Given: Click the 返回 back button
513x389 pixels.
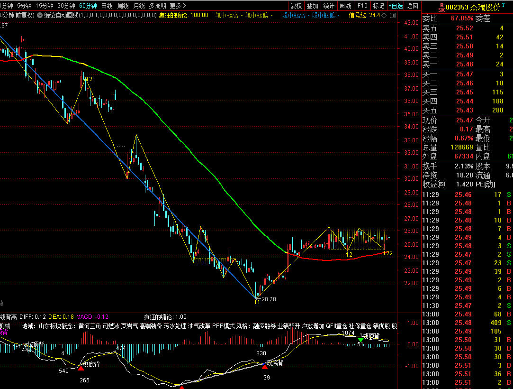Looking at the screenshot, I should (412, 6).
